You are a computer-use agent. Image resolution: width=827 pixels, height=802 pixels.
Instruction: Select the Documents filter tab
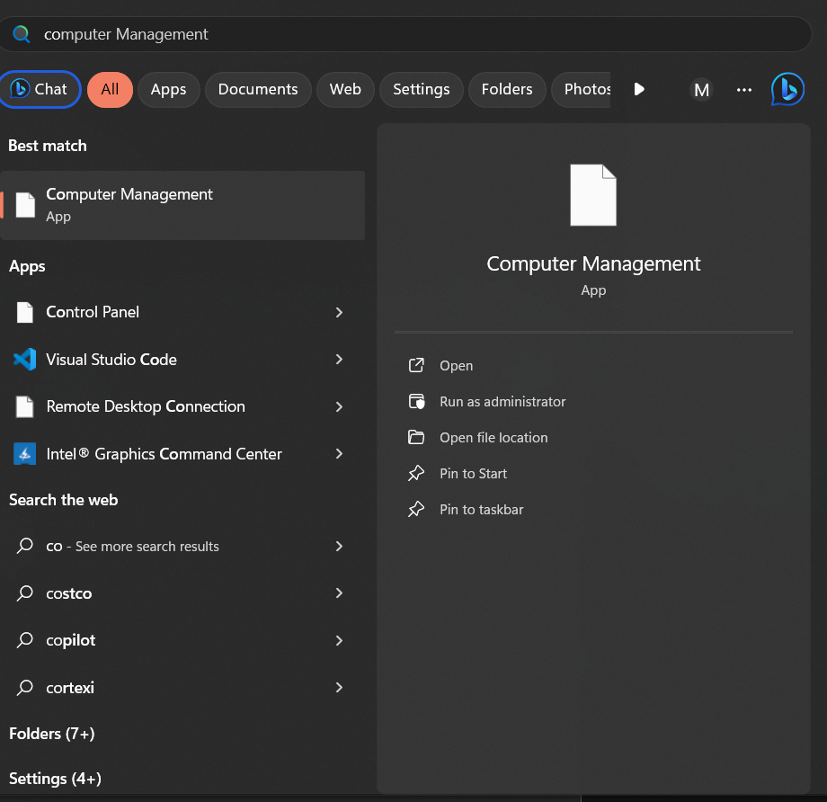click(x=258, y=89)
